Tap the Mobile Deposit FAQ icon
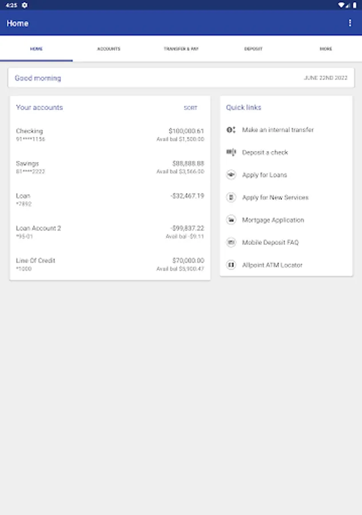The image size is (362, 515). pos(231,243)
